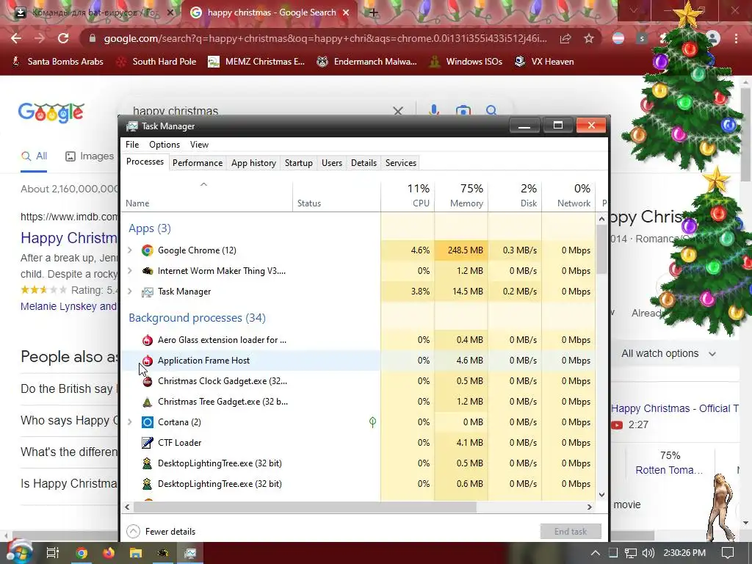The width and height of the screenshot is (752, 564).
Task: Expand the Google Chrome (12) process group
Action: (129, 250)
